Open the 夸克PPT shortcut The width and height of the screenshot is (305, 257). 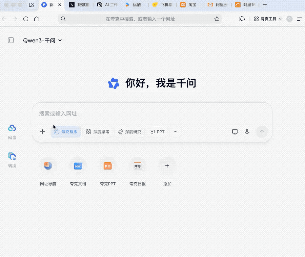click(x=108, y=166)
